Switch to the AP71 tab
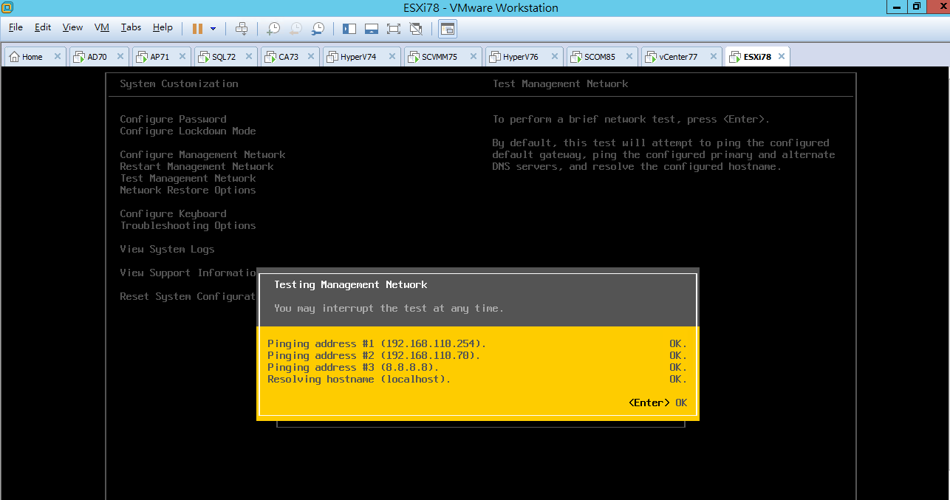Image resolution: width=950 pixels, height=500 pixels. point(160,57)
